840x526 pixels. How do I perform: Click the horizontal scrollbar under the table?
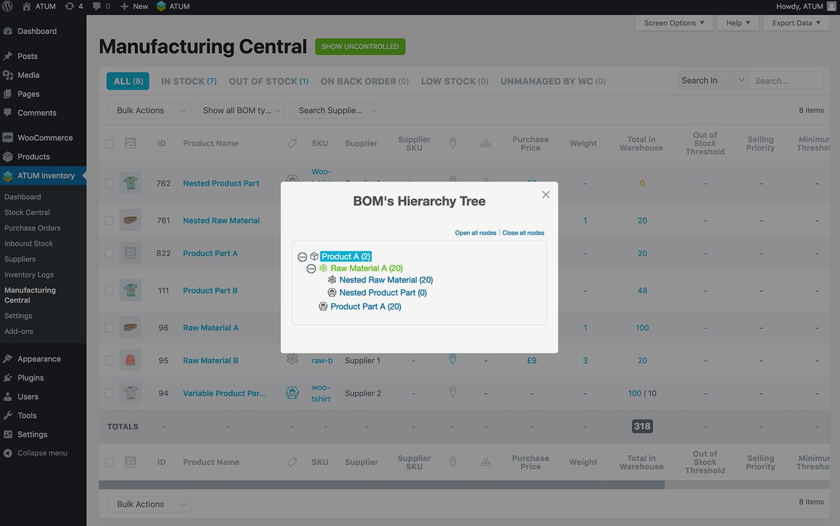click(381, 485)
